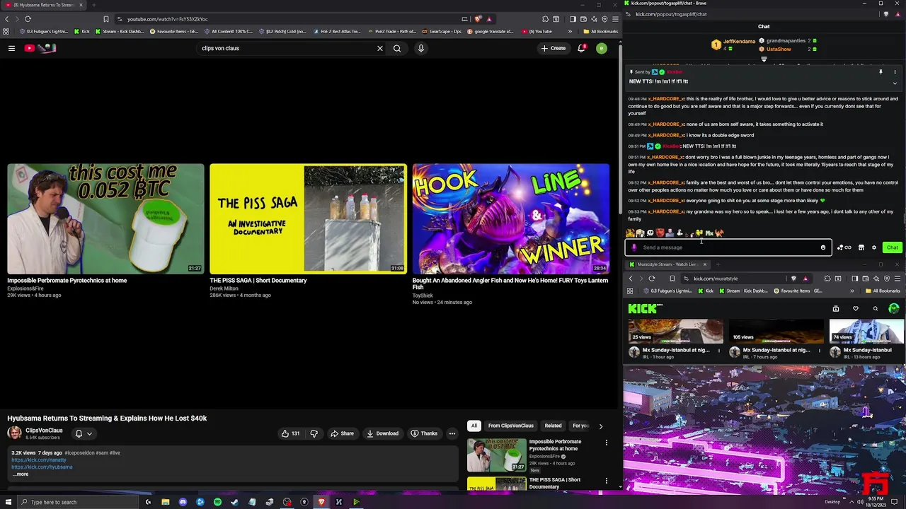Open Brave Shields icon in YouTube address bar

[478, 19]
